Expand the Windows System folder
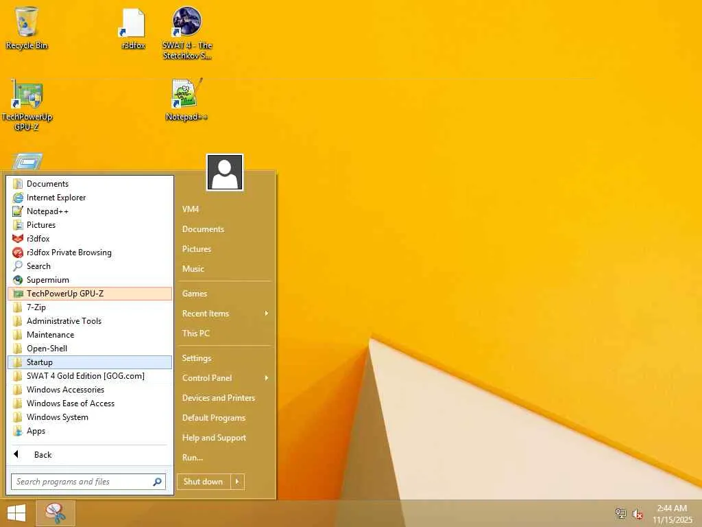The width and height of the screenshot is (702, 527). tap(90, 417)
